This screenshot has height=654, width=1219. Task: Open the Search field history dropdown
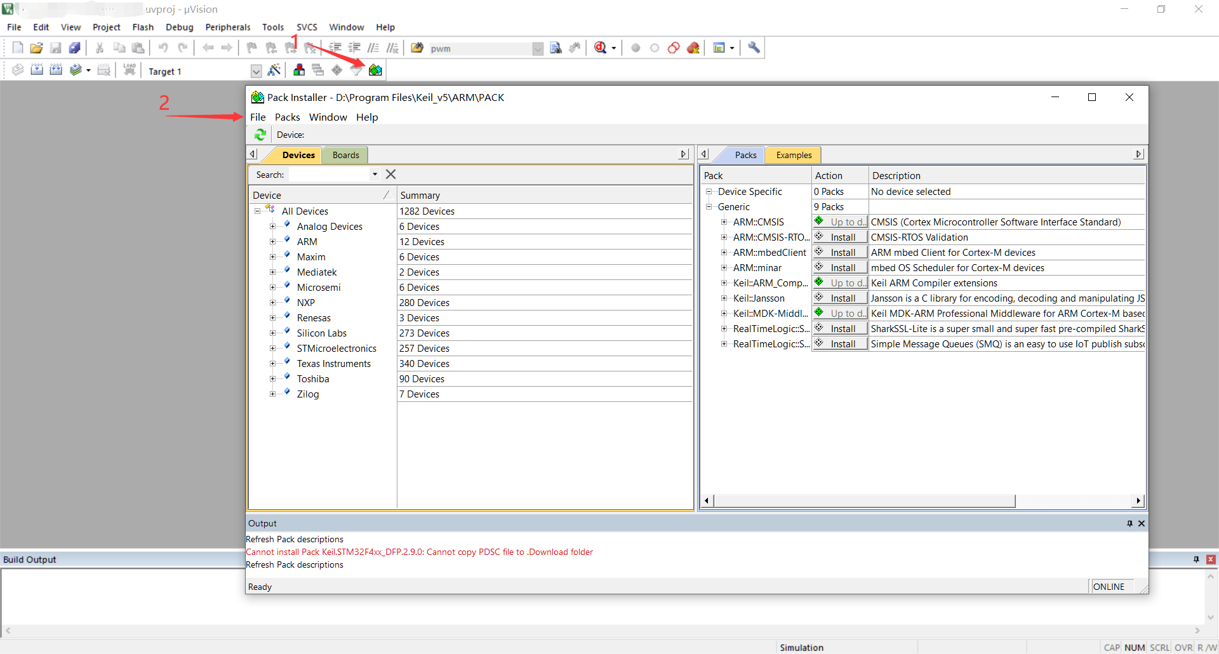[x=375, y=174]
